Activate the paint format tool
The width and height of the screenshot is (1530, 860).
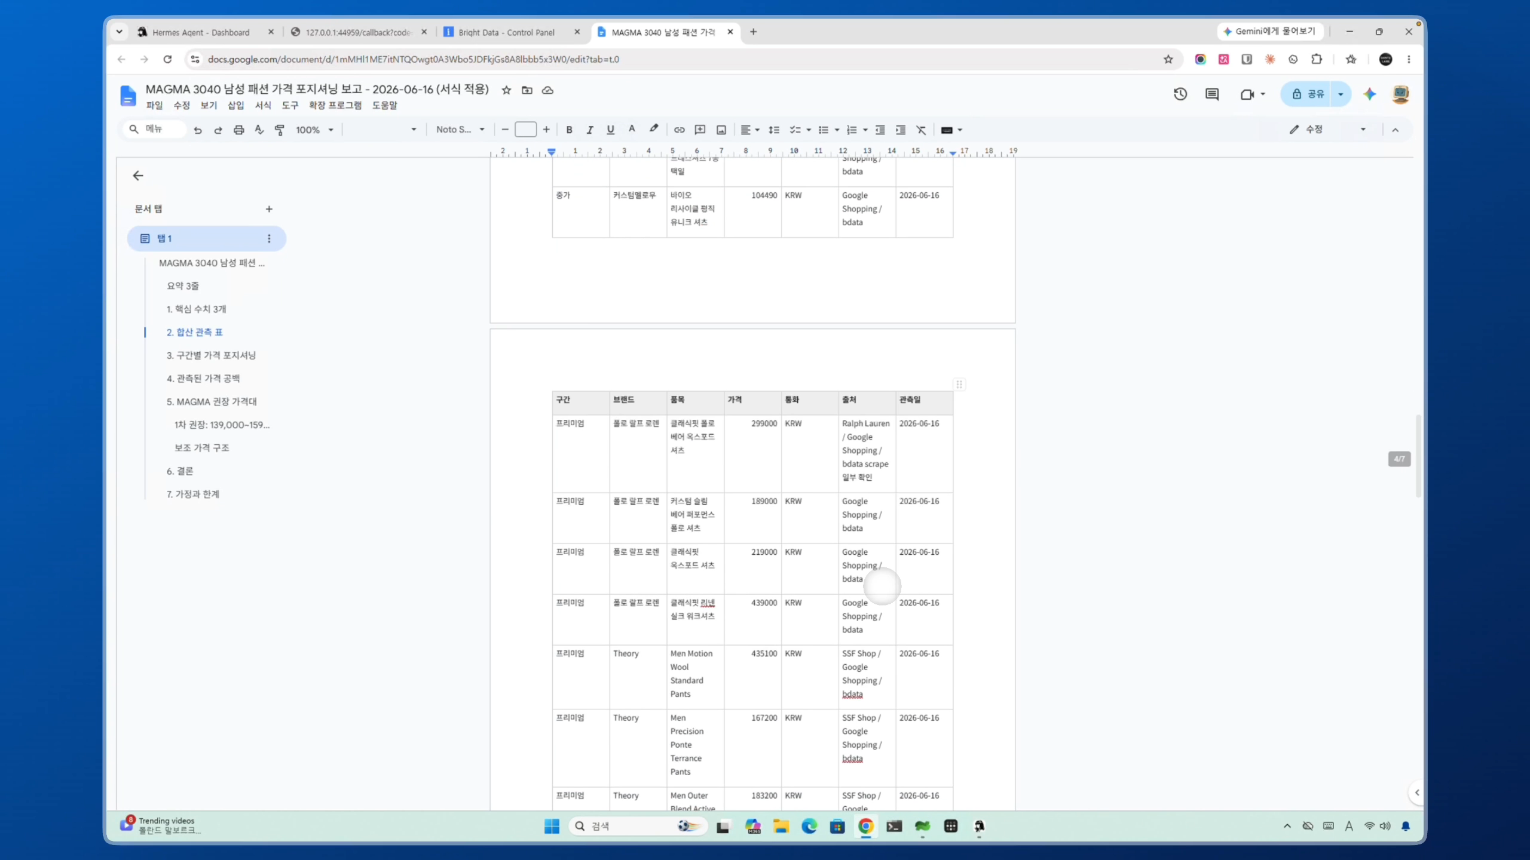pyautogui.click(x=279, y=130)
